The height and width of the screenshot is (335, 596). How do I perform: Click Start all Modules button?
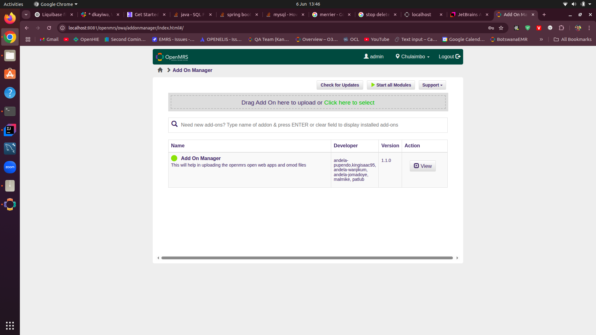pyautogui.click(x=391, y=85)
